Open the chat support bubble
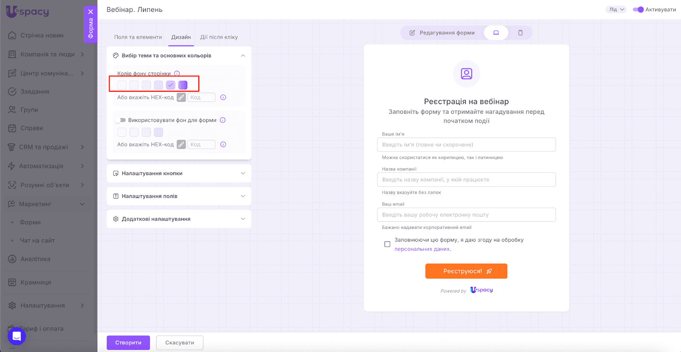This screenshot has height=352, width=681. click(x=17, y=336)
